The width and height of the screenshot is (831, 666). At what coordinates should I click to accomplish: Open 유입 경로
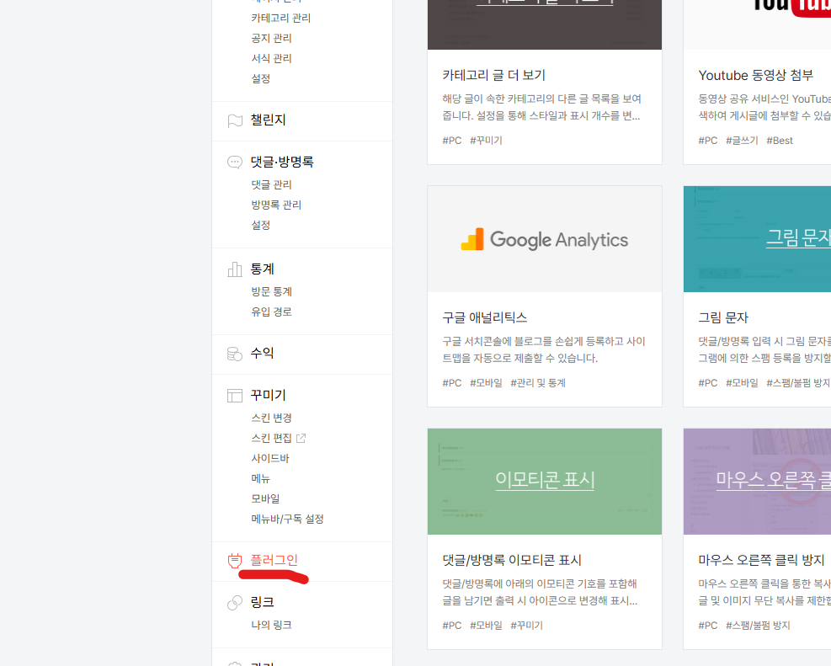click(x=271, y=312)
